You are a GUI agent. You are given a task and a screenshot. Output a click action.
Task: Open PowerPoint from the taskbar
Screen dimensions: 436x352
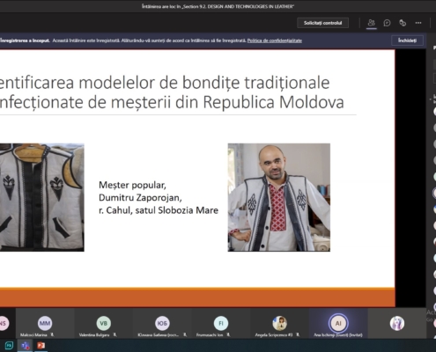41,346
